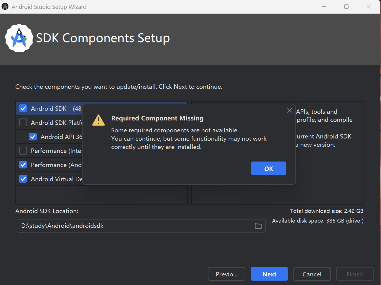Click the warning triangle icon in dialog
The width and height of the screenshot is (381, 285).
click(98, 120)
